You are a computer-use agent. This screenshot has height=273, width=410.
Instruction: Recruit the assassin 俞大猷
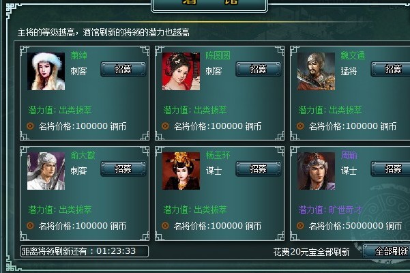(123, 169)
